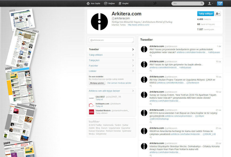
Task: Open the arkitera.com/soylesi/index link
Action: 179,116
